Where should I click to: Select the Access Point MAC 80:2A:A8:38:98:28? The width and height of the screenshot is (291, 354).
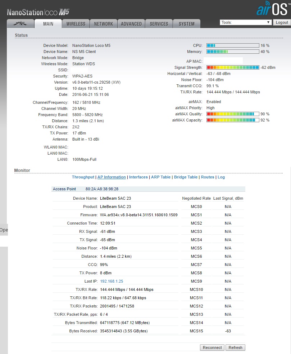[102, 189]
